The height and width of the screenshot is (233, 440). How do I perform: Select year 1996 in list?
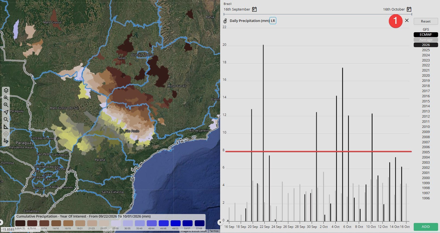426,198
